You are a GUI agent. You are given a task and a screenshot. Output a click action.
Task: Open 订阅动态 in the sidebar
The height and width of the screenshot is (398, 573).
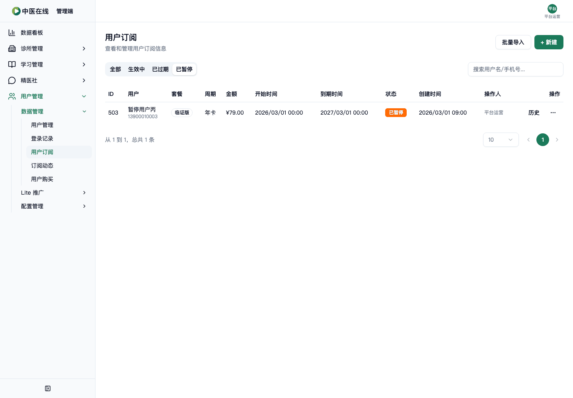pos(59,166)
